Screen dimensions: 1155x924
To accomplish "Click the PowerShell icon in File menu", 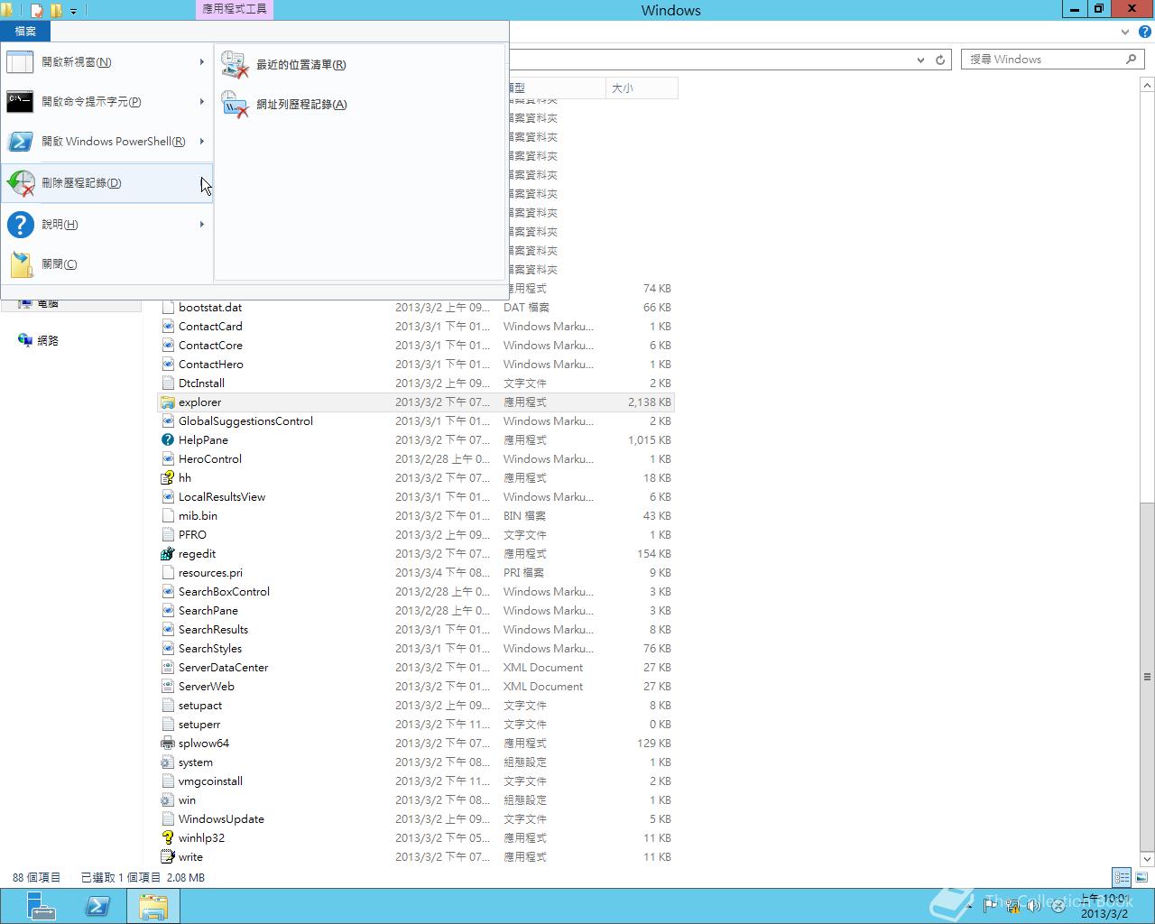I will point(20,142).
